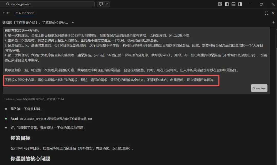
Task: Click the Show less button
Action: coord(259,88)
